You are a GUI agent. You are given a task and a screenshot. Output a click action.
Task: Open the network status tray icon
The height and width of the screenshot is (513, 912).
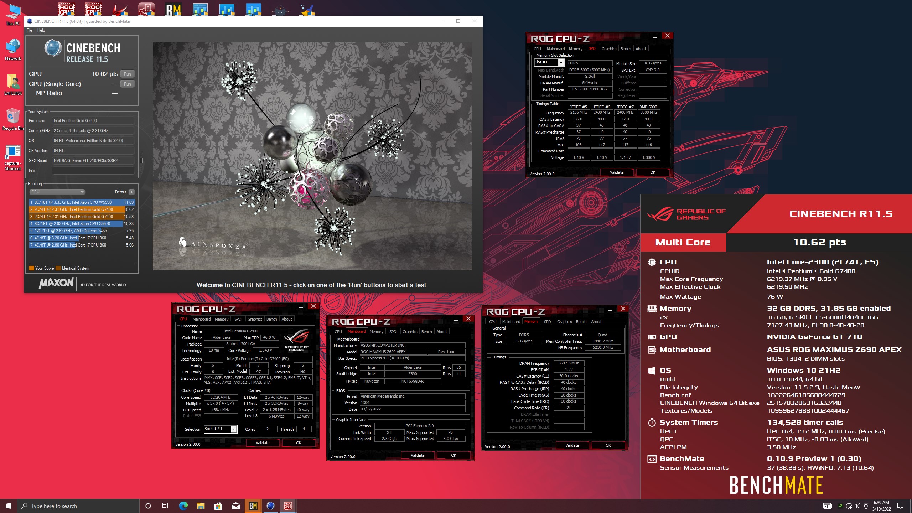(849, 506)
